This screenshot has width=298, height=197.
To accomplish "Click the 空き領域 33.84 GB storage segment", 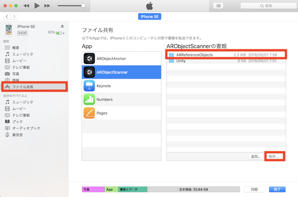I will [x=194, y=190].
